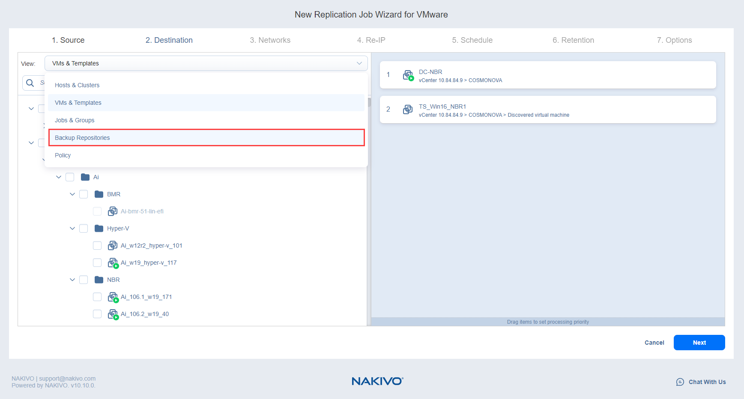
Task: Select the Ai_106.2_w19_40 checkbox
Action: click(x=97, y=314)
